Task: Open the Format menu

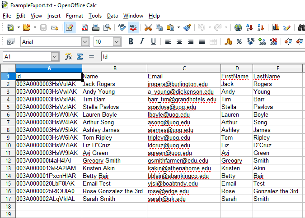Action: tap(74, 16)
